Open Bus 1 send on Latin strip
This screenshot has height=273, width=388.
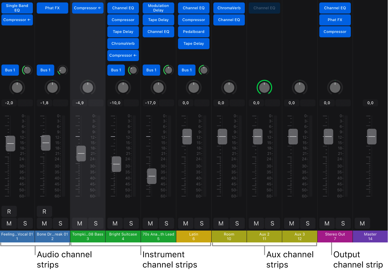(187, 70)
